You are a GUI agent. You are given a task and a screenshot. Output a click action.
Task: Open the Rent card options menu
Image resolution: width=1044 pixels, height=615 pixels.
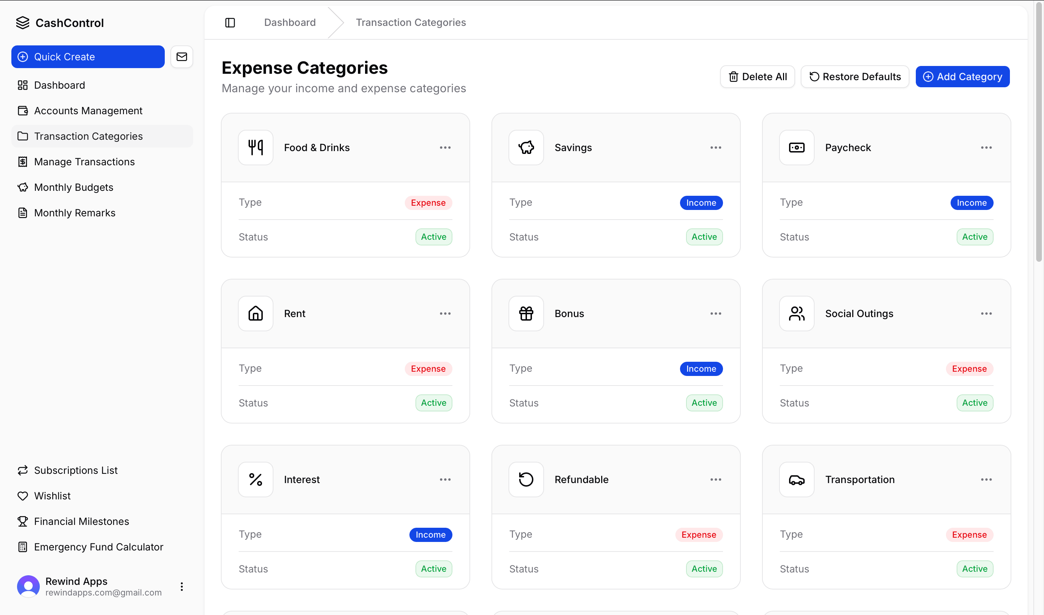coord(445,314)
